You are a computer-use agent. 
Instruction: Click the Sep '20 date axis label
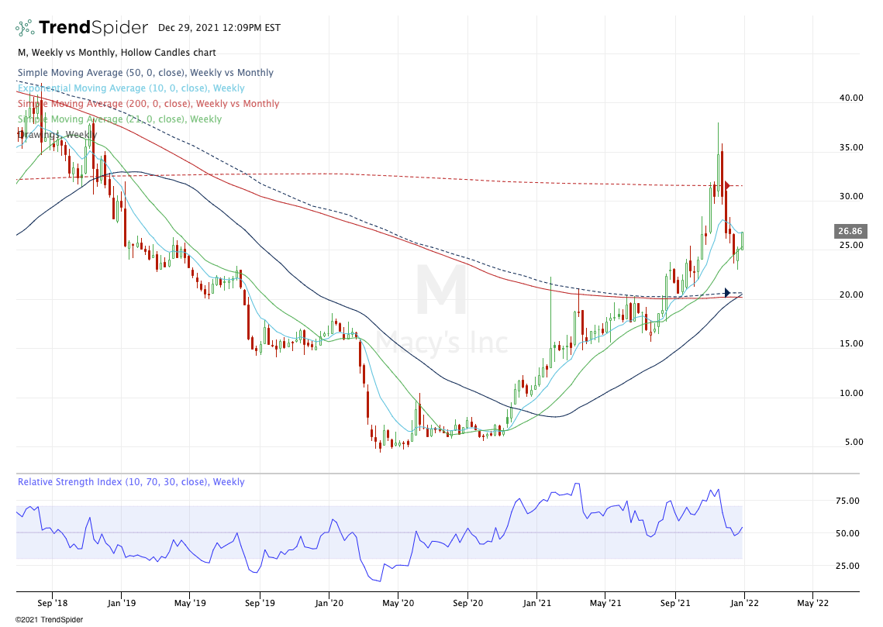[468, 603]
